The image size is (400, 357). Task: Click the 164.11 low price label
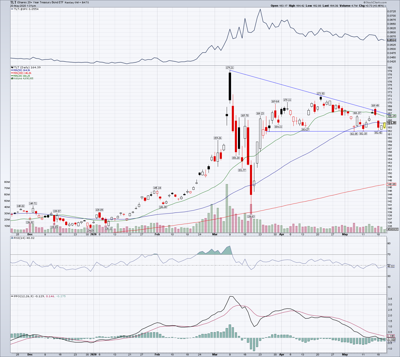[x=278, y=127]
